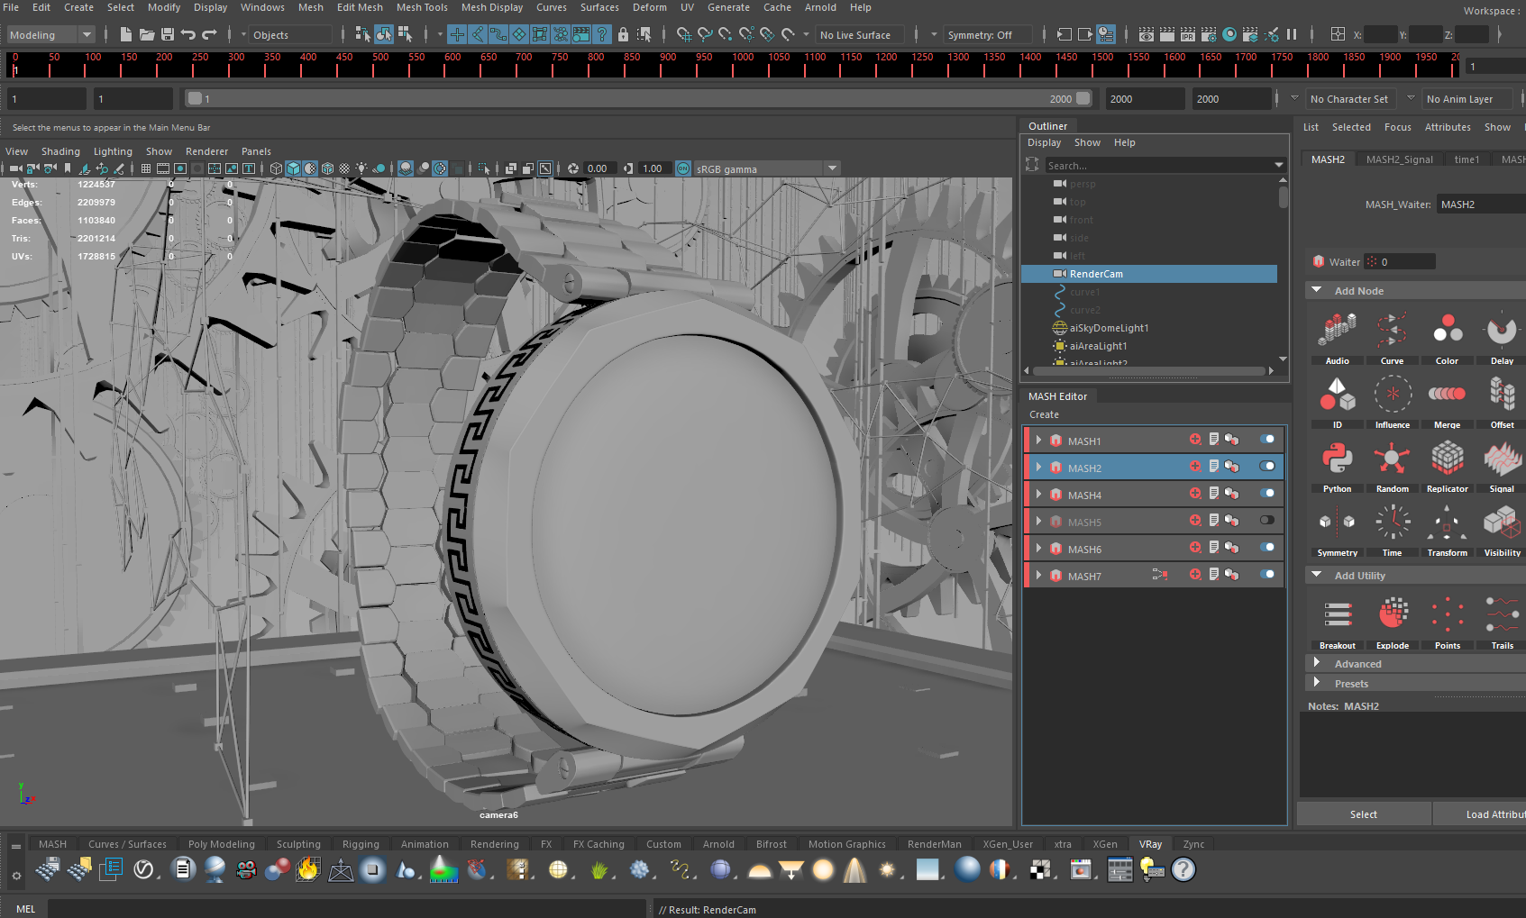Click the Select button
The image size is (1526, 918).
[x=1364, y=814]
